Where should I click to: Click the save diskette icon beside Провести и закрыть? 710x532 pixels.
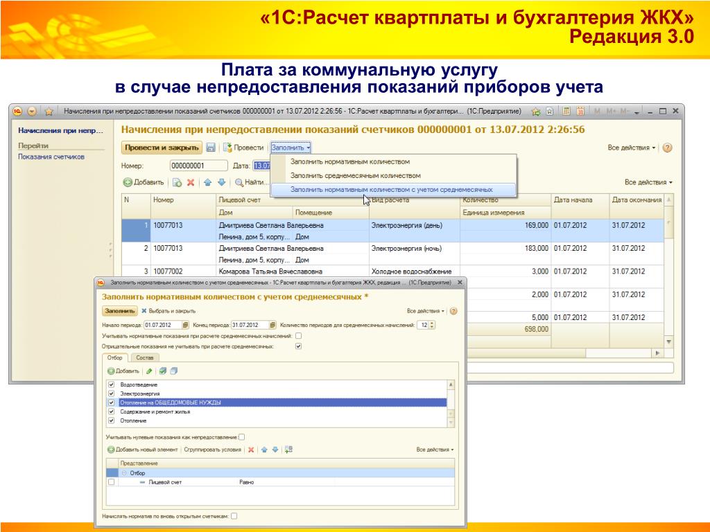[x=211, y=148]
